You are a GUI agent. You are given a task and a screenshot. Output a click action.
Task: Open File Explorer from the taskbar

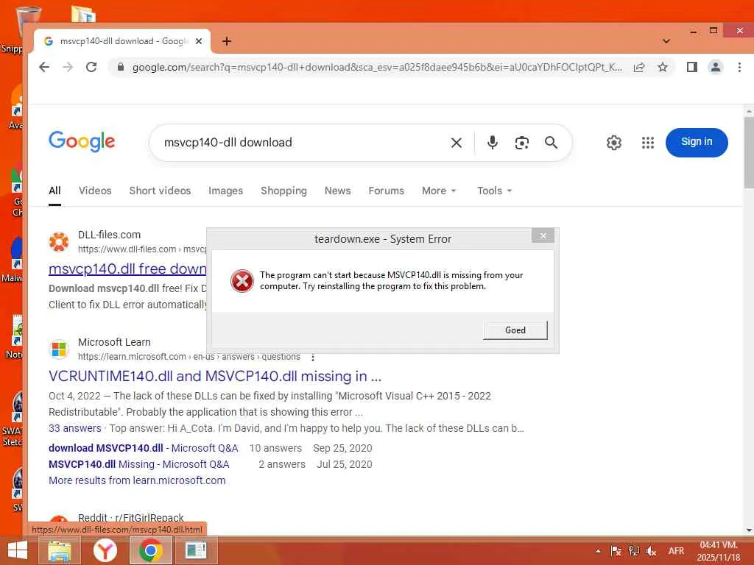click(x=59, y=550)
